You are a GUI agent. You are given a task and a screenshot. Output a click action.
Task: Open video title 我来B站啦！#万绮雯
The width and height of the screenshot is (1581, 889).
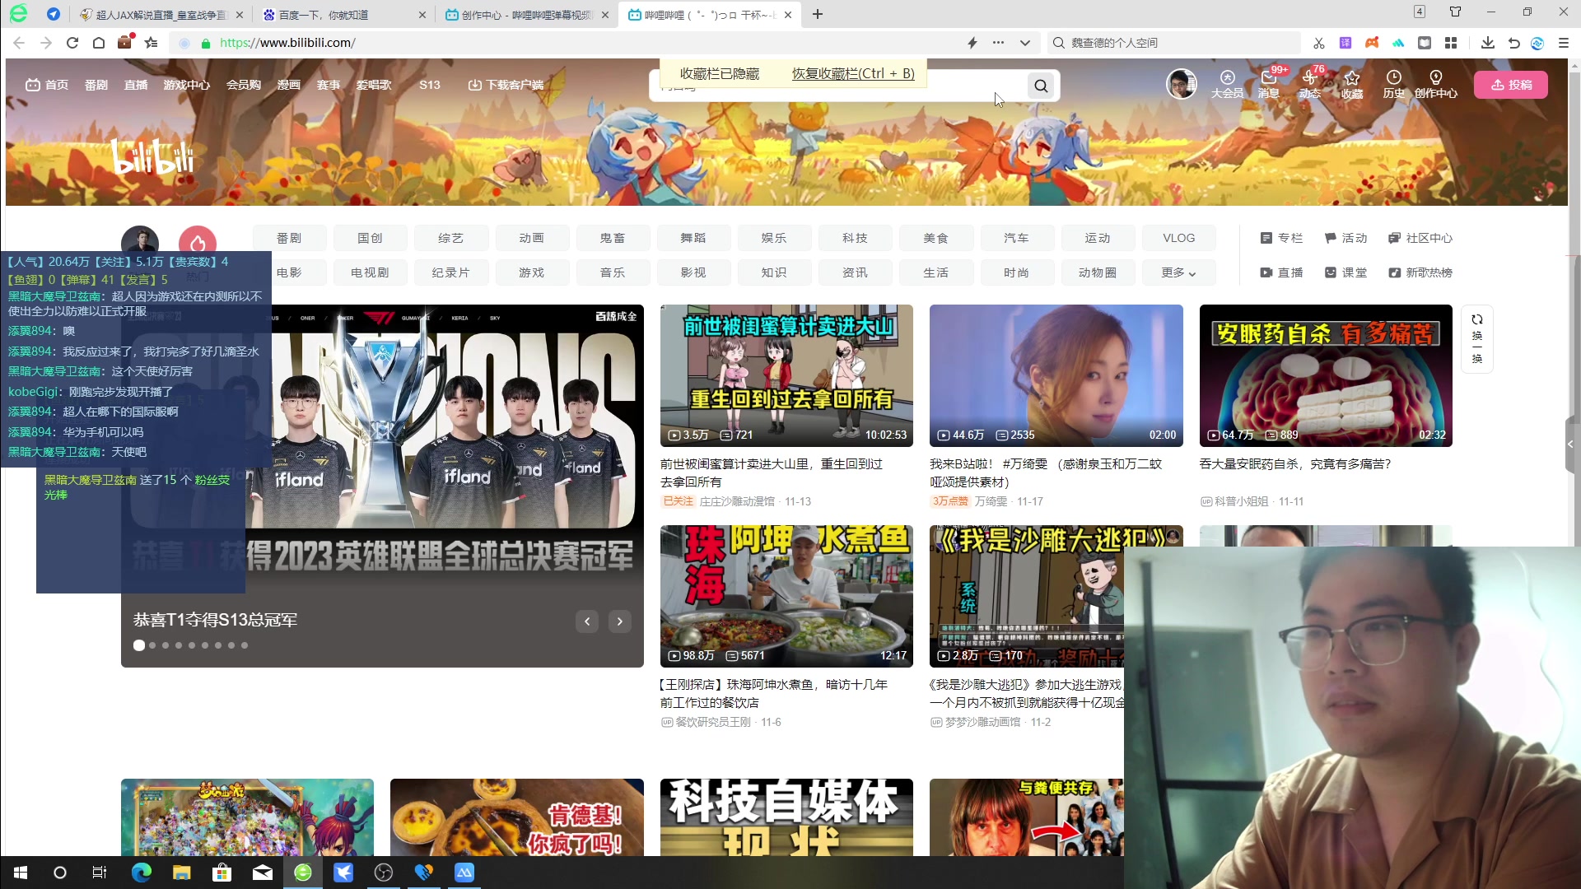pos(1046,472)
